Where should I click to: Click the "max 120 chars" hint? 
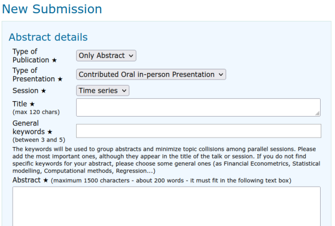coord(36,112)
